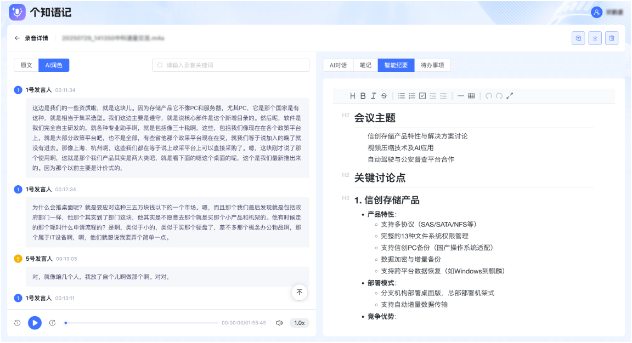
Task: Insert a checklist via the checkbox icon
Action: (x=422, y=96)
